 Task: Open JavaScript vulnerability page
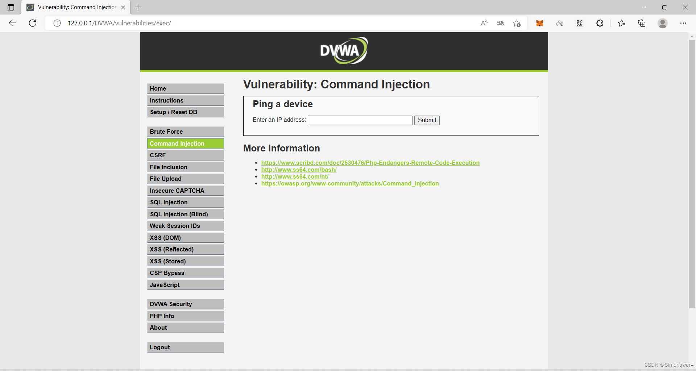[x=186, y=285]
